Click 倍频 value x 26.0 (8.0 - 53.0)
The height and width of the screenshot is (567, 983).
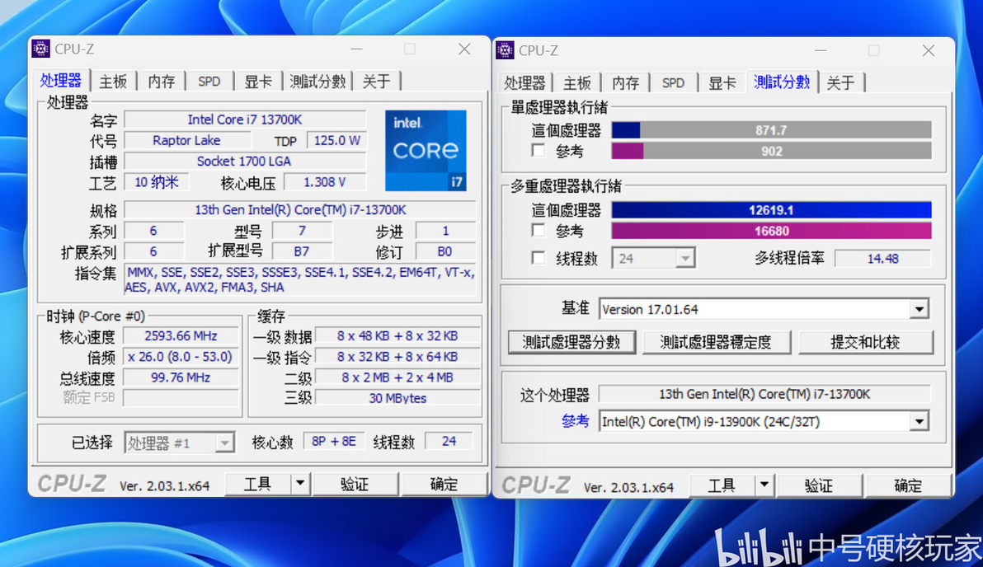pos(181,357)
